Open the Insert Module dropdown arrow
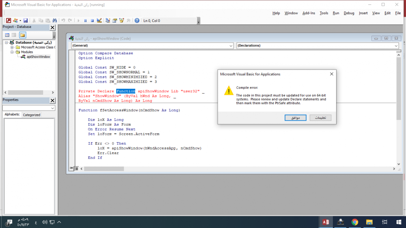 (20, 20)
